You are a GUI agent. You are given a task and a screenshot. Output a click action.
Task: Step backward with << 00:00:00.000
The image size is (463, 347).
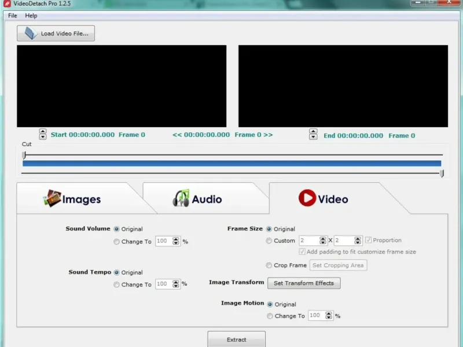[x=201, y=135]
